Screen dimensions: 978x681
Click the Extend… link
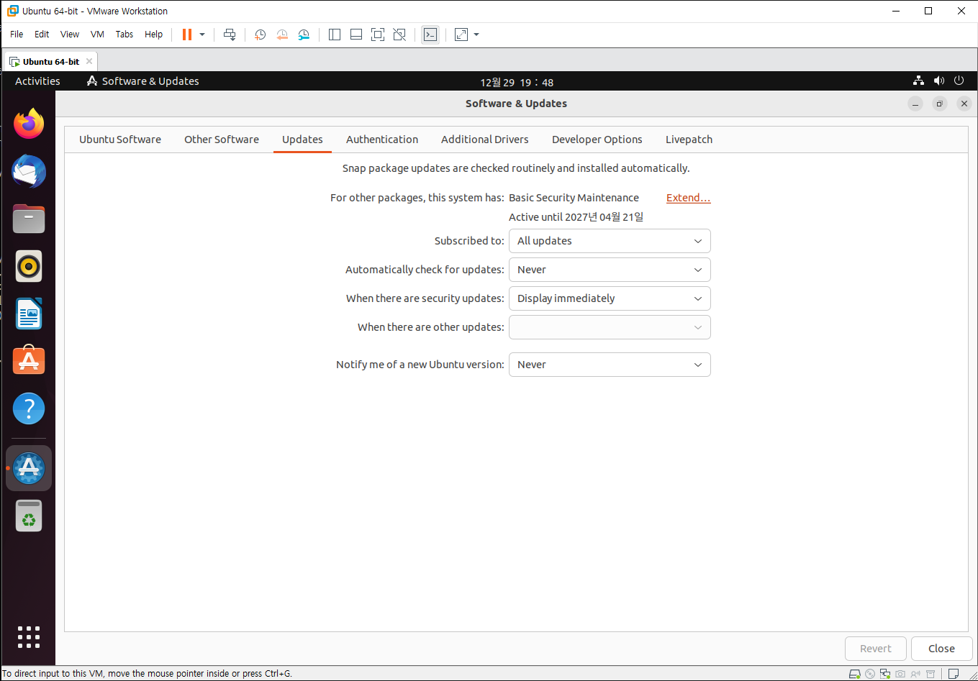689,198
